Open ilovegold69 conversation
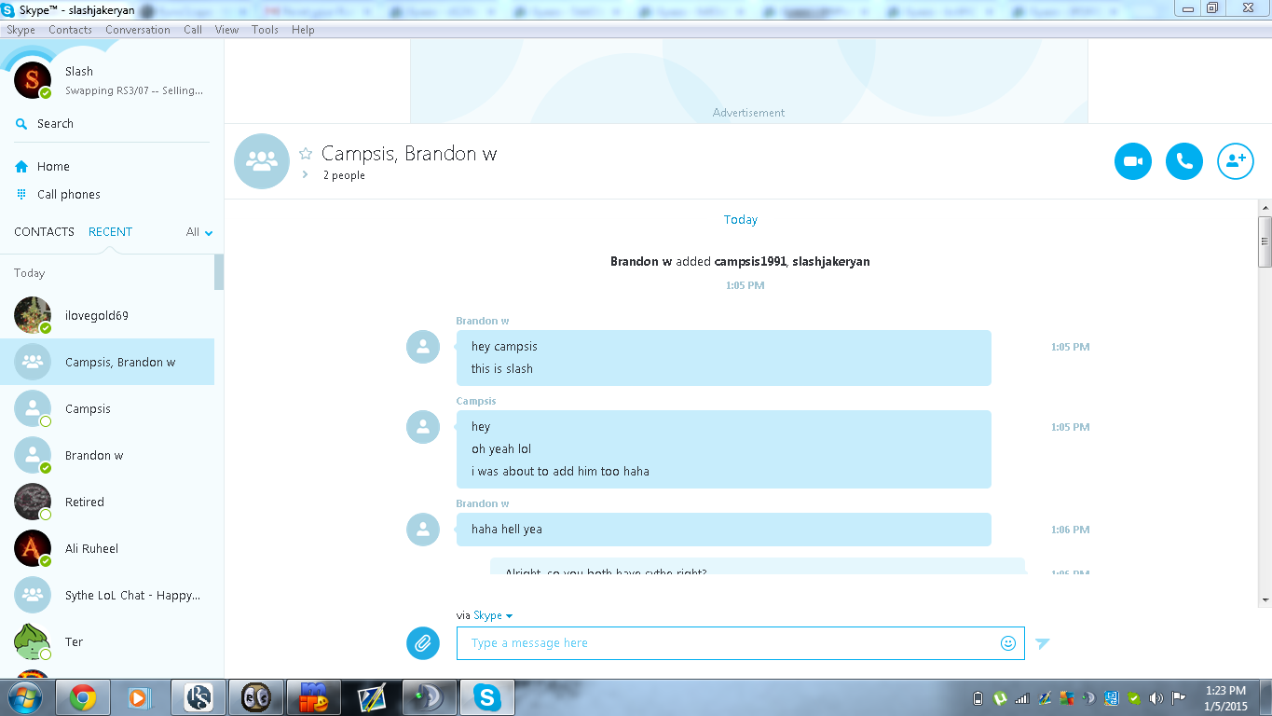Viewport: 1272px width, 716px height. (107, 315)
